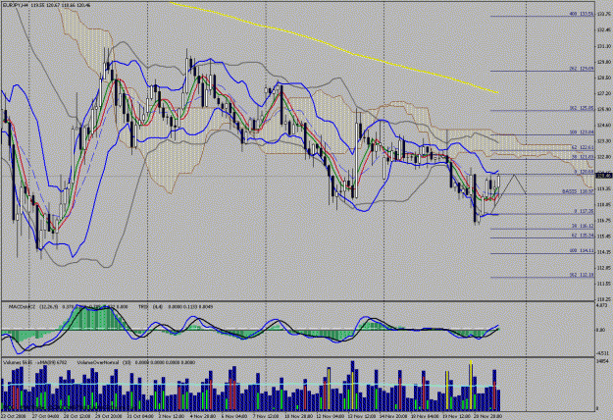Click the 132.45 price axis label
The image size is (613, 420).
click(604, 29)
